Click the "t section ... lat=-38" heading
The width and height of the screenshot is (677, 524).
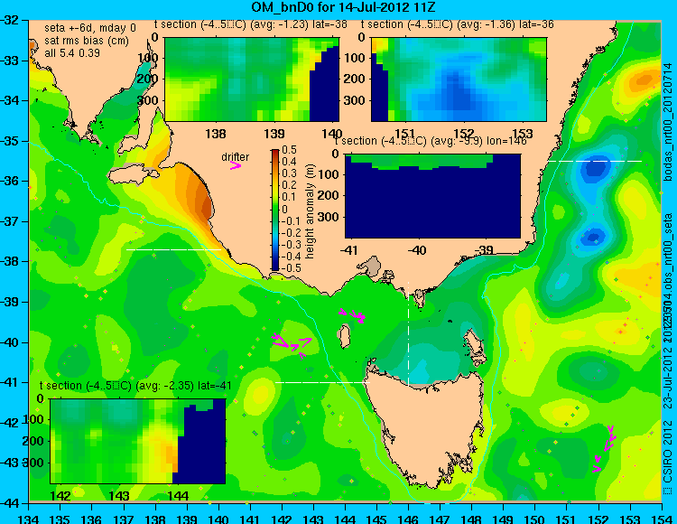pos(250,24)
